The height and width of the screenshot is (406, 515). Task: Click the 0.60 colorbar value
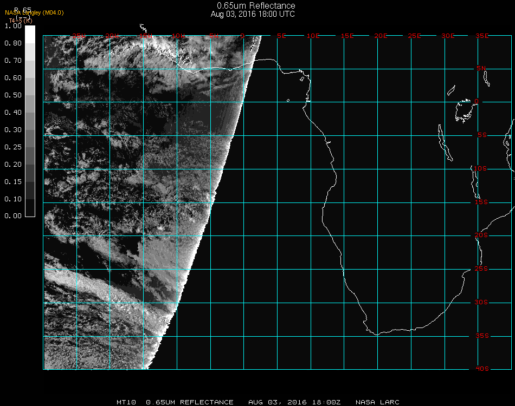pyautogui.click(x=13, y=78)
